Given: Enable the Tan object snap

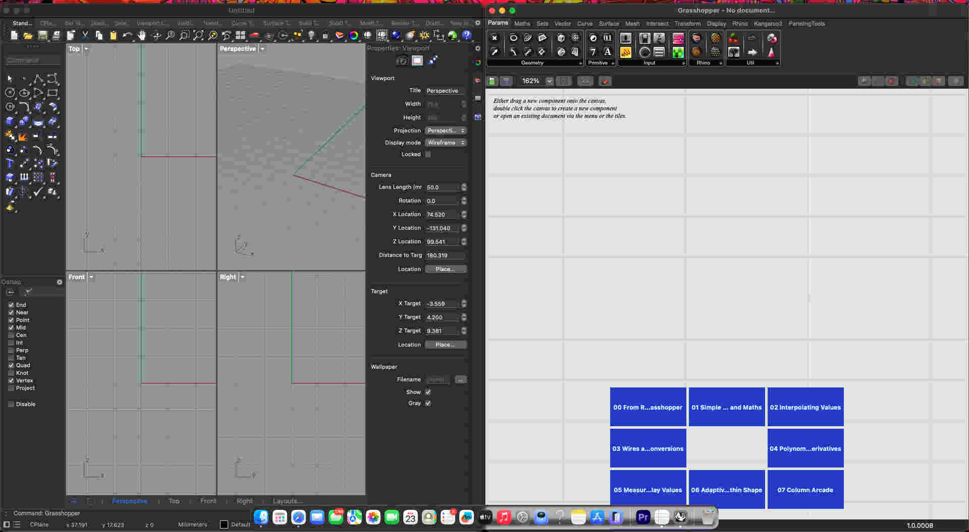Looking at the screenshot, I should (11, 358).
